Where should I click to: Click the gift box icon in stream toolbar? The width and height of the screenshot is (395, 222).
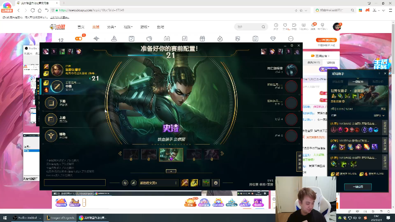click(x=202, y=38)
